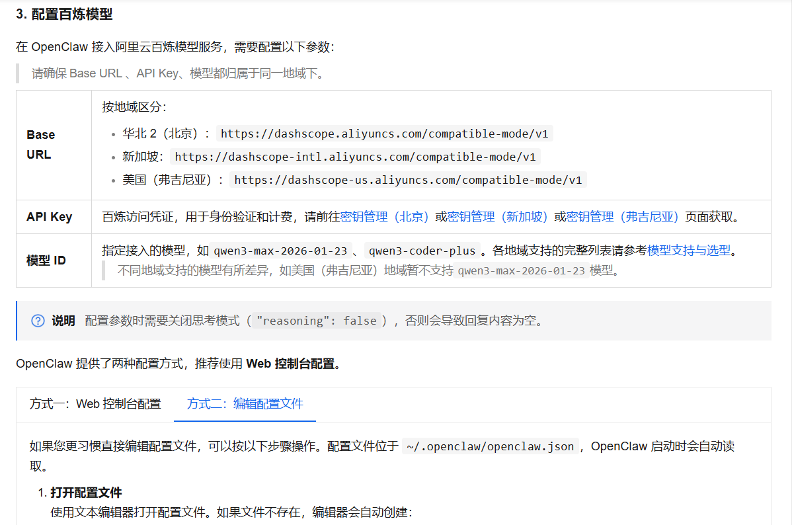792x525 pixels.
Task: Click qwen3-max-2026-01-23 in the gray region note
Action: [521, 271]
